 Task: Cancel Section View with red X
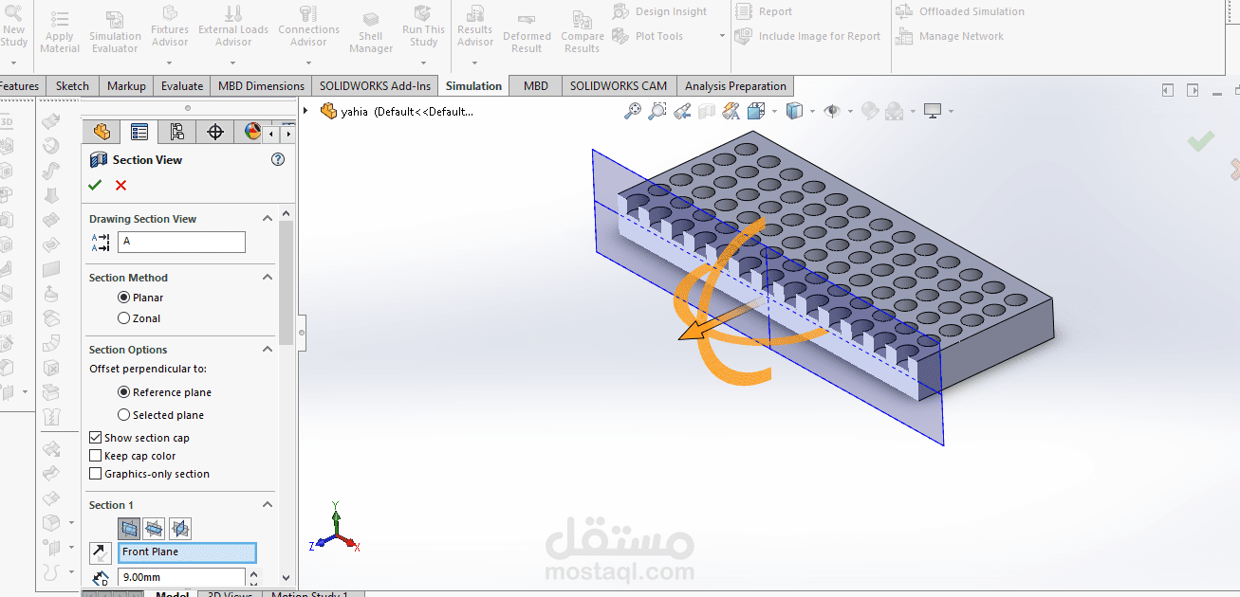coord(120,185)
